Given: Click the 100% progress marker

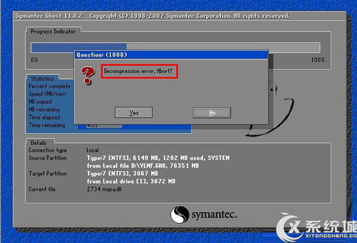Looking at the screenshot, I should tap(318, 60).
